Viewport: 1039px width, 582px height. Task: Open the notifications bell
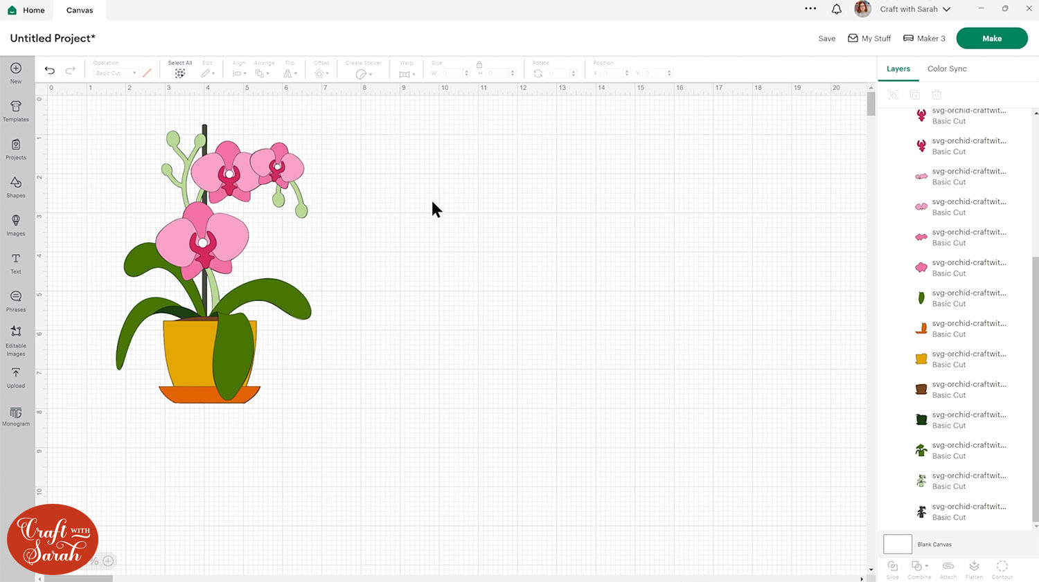(x=836, y=9)
